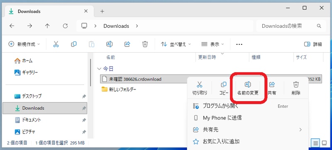The image size is (332, 150).
Task: Open the toolbar three-dots more menu
Action: [239, 44]
